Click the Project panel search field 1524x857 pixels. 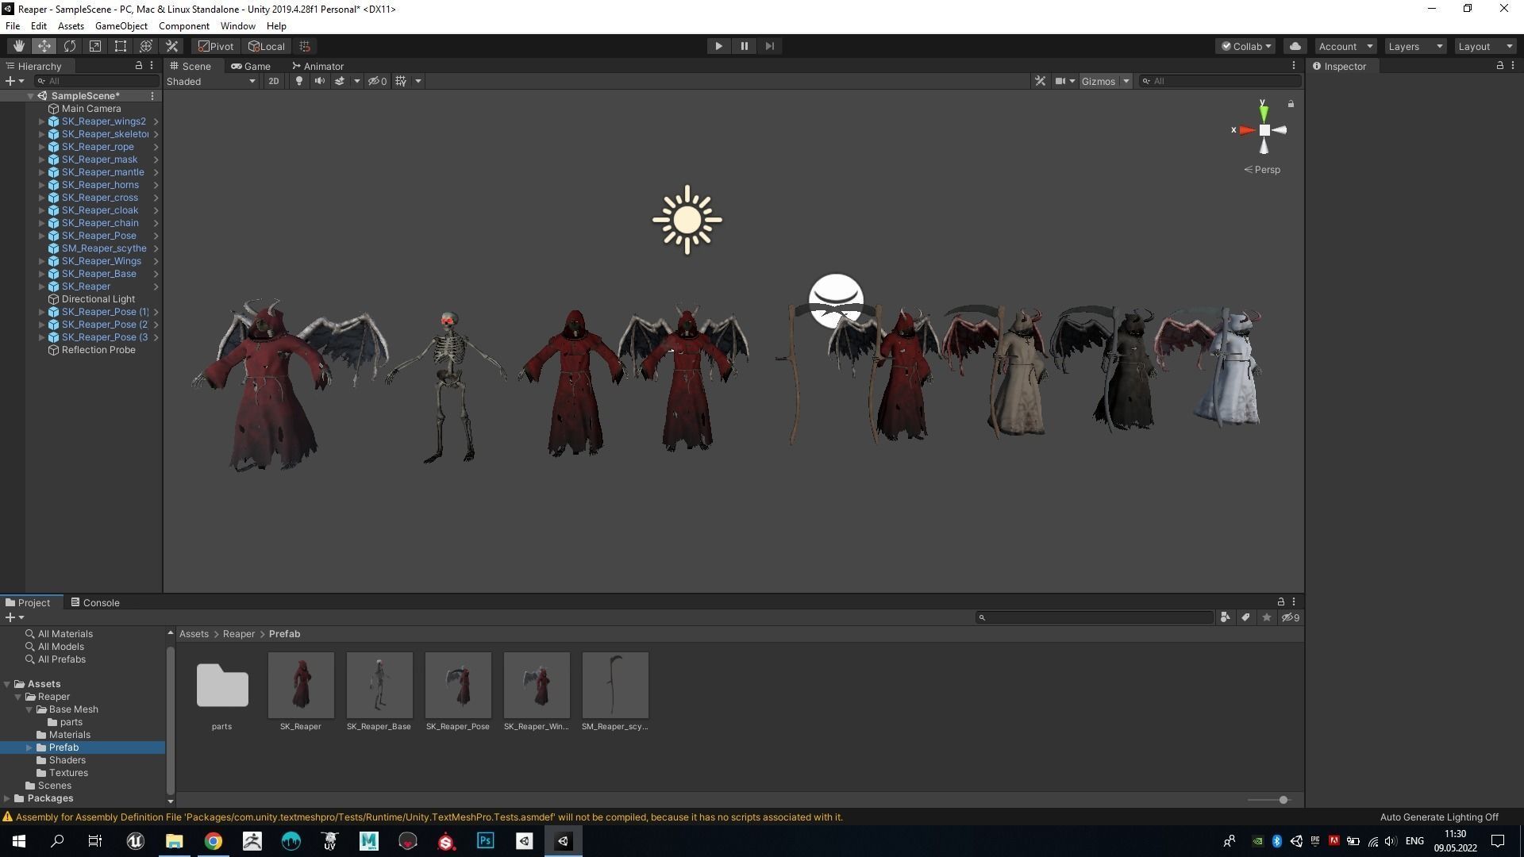pos(1095,617)
